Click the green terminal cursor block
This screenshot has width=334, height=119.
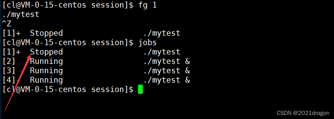140,89
